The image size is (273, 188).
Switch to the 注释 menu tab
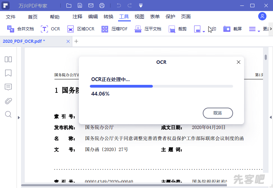pyautogui.click(x=77, y=17)
